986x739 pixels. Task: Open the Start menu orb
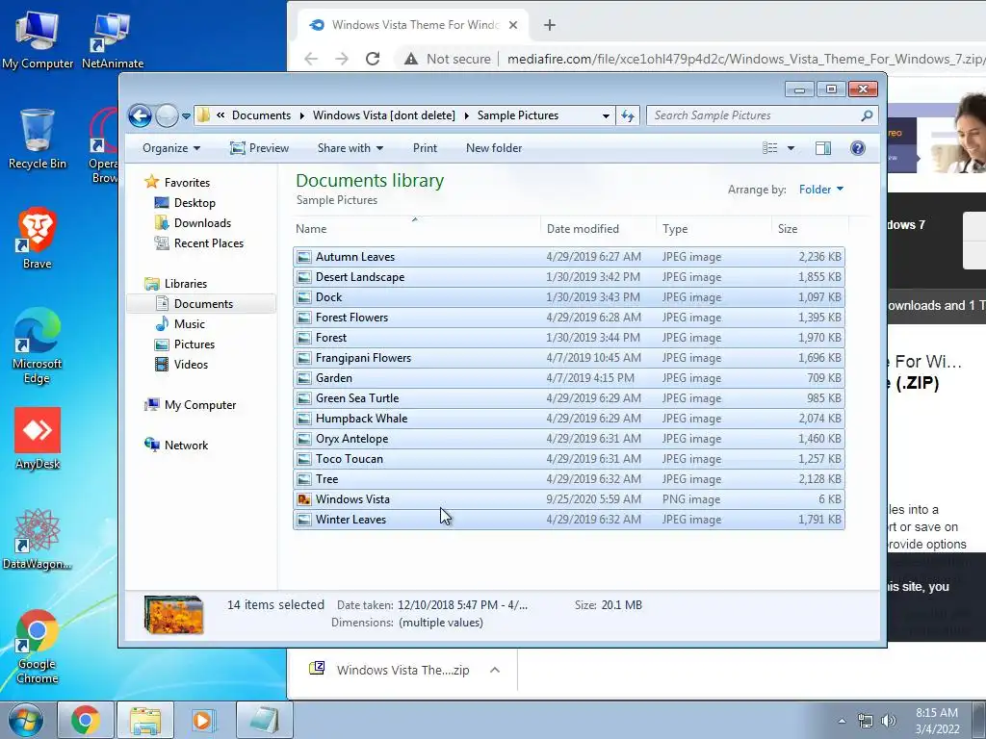26,720
